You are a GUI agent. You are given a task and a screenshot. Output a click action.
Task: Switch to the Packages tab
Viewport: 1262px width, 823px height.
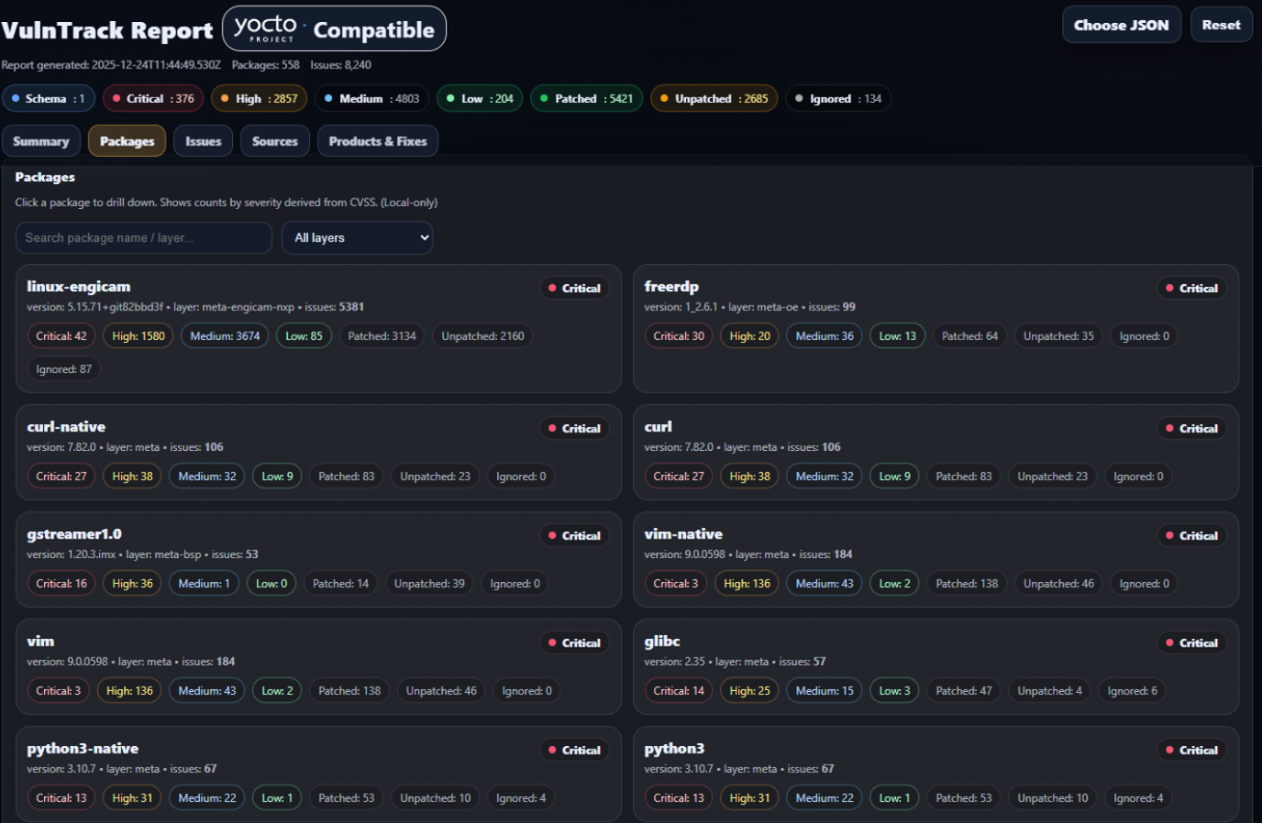click(x=127, y=141)
